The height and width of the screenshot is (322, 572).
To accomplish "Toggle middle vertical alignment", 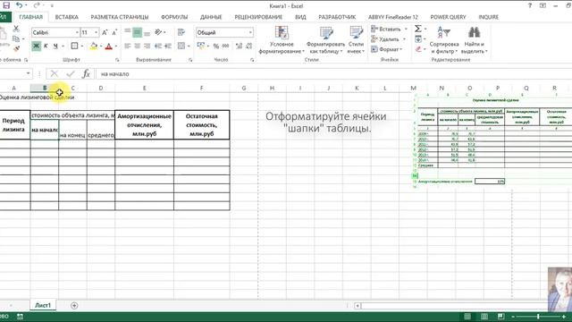I will (x=137, y=32).
